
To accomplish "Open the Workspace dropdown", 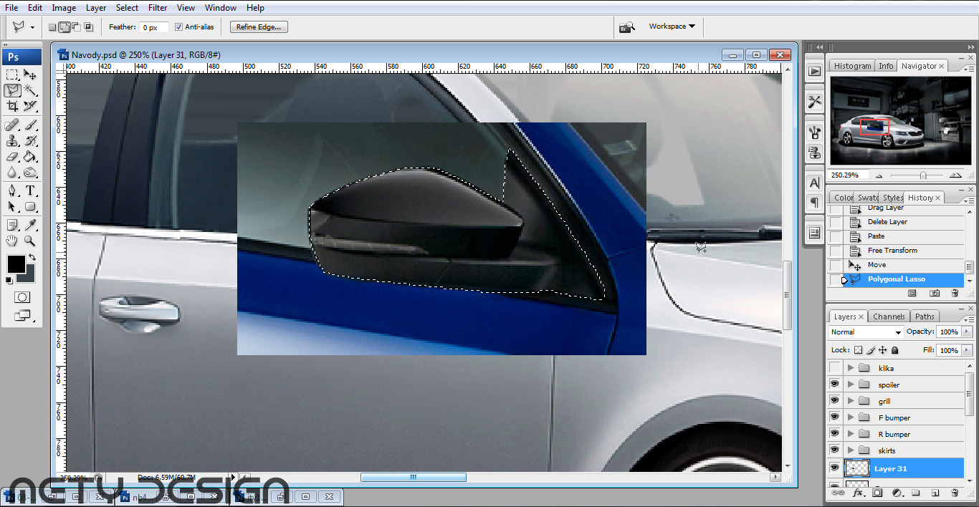I will 672,26.
